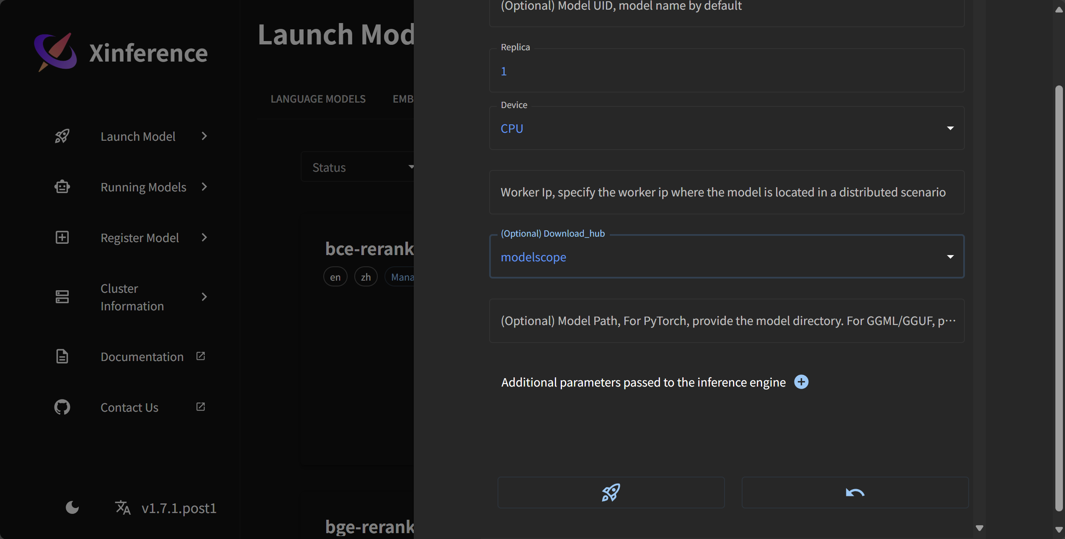The height and width of the screenshot is (539, 1065).
Task: Click the Worker Ip input field
Action: (726, 192)
